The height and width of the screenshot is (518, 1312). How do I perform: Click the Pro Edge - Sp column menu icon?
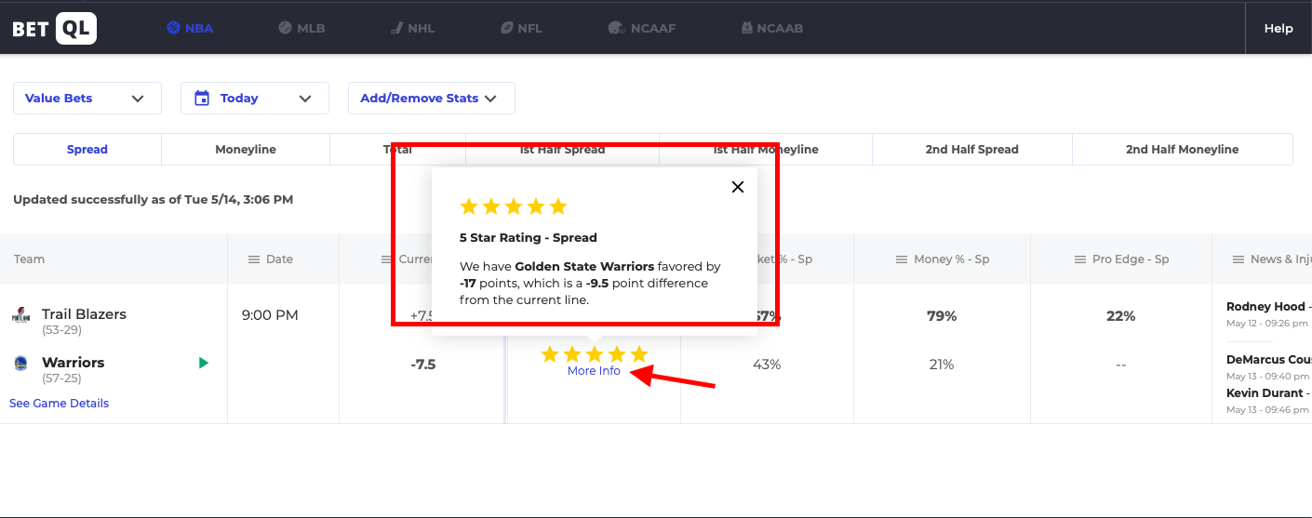point(1080,259)
